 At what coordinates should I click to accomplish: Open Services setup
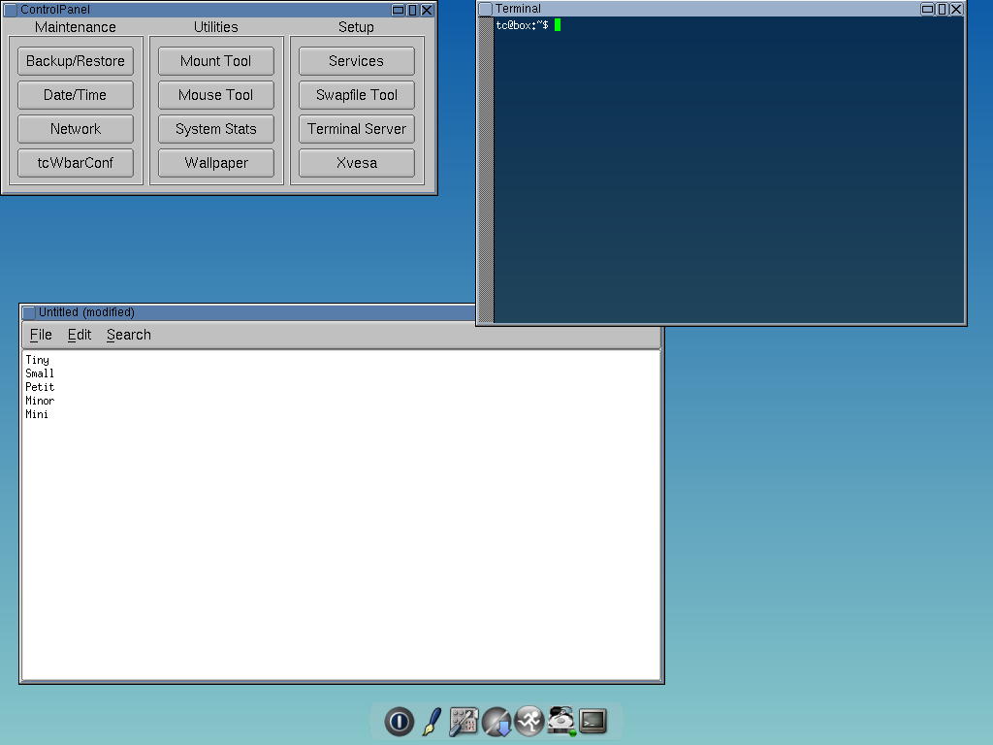[357, 61]
